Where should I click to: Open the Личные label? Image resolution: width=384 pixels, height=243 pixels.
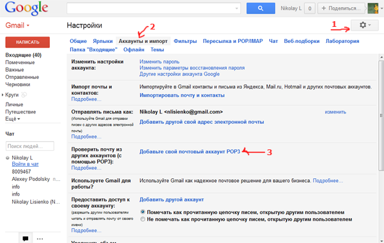14,105
